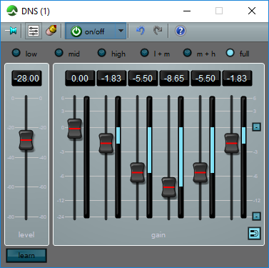Click the gain link icon at bottom right
269x268 pixels.
[254, 233]
